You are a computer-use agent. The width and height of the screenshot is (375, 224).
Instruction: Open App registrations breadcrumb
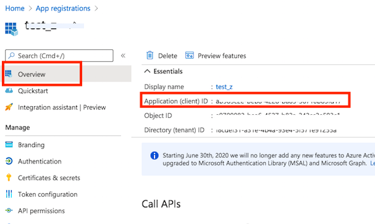coord(63,9)
